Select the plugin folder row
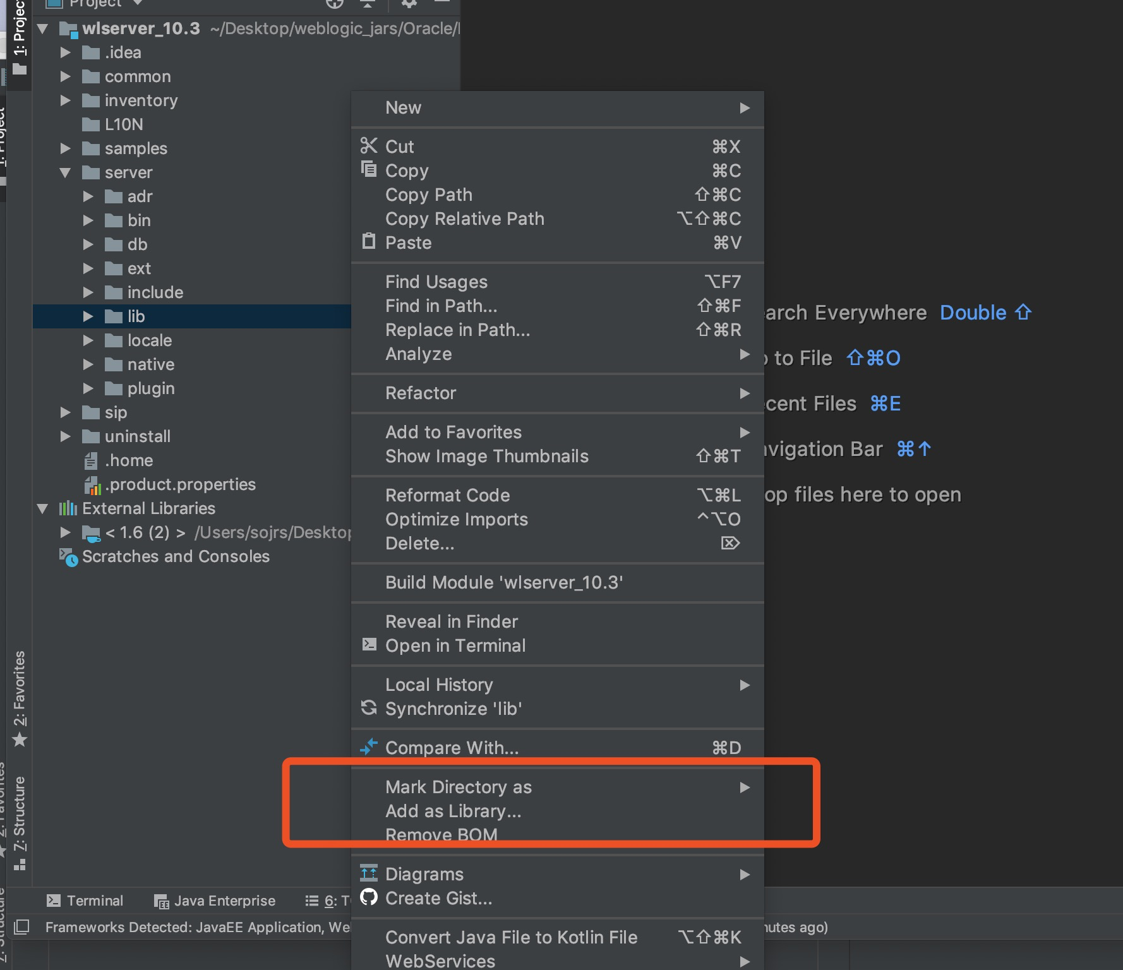This screenshot has width=1123, height=970. (192, 388)
